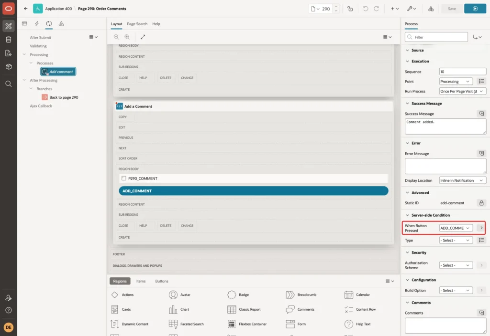
Task: Open the search magnifier in sidebar
Action: pos(9,84)
